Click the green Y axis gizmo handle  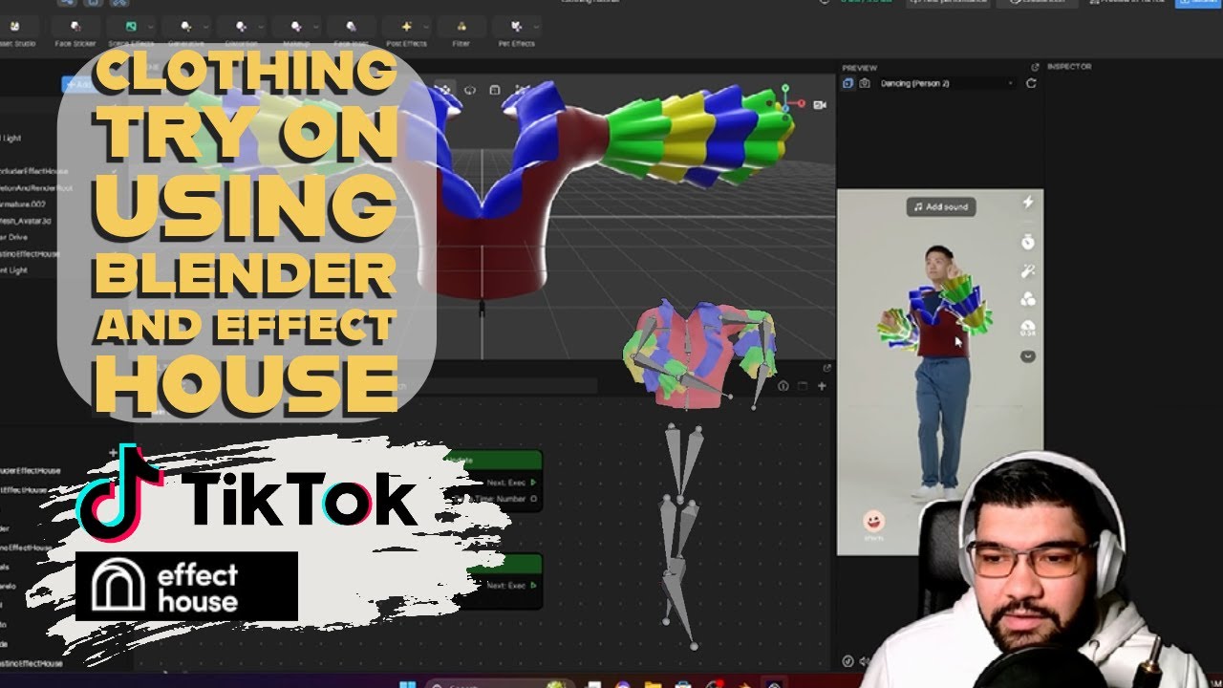[785, 89]
